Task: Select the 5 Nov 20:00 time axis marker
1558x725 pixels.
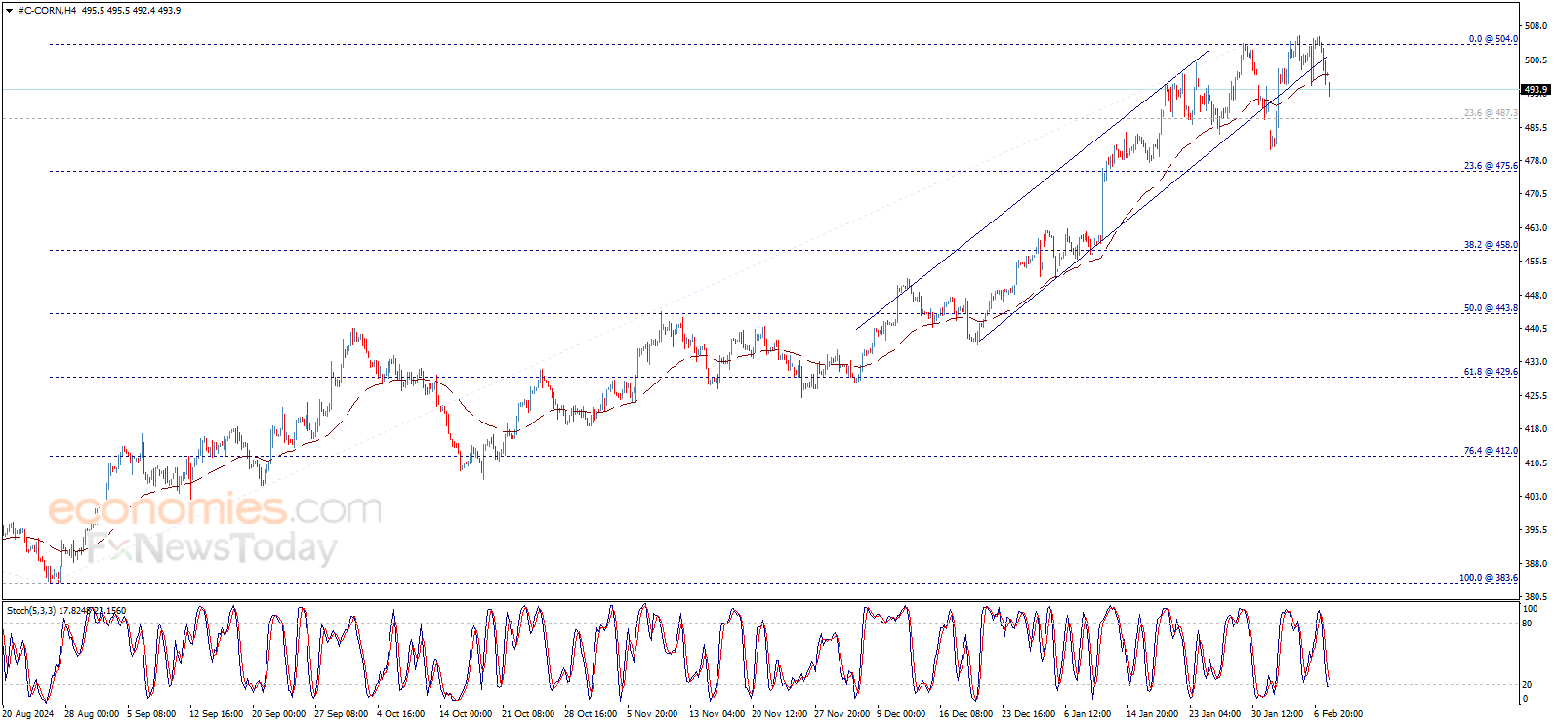Action: coord(651,714)
